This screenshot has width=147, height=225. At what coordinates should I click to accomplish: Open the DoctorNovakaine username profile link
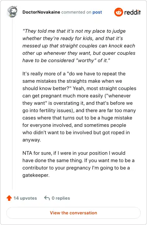pos(41,12)
